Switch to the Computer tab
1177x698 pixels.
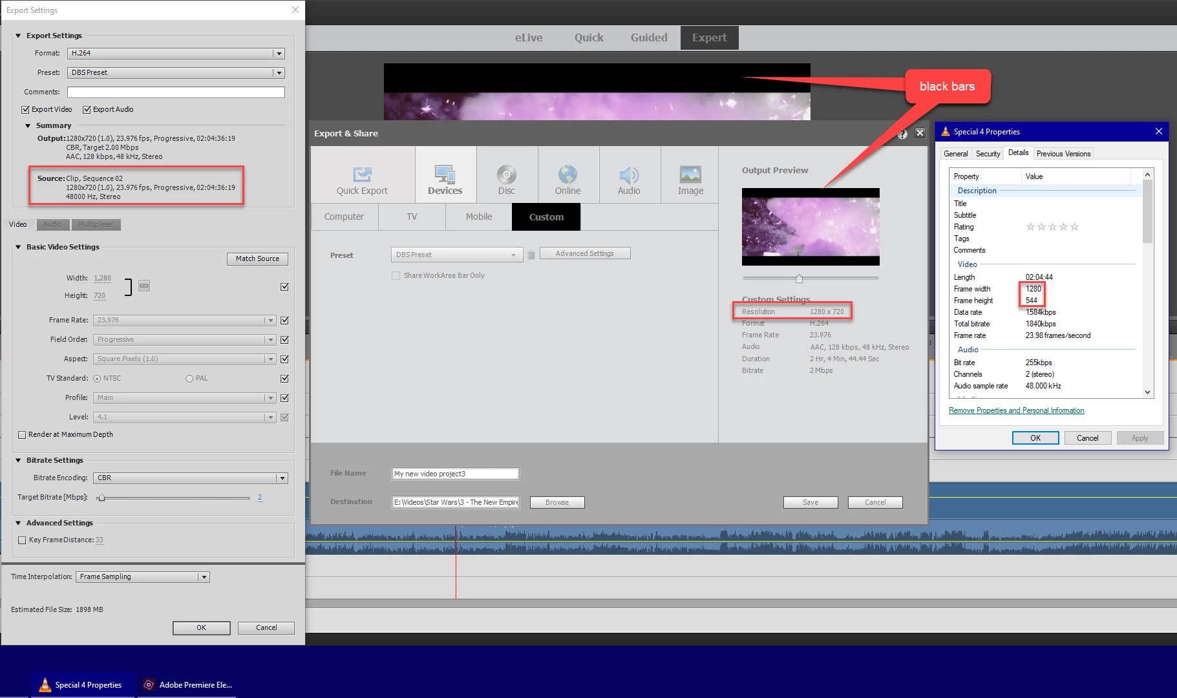(x=344, y=217)
